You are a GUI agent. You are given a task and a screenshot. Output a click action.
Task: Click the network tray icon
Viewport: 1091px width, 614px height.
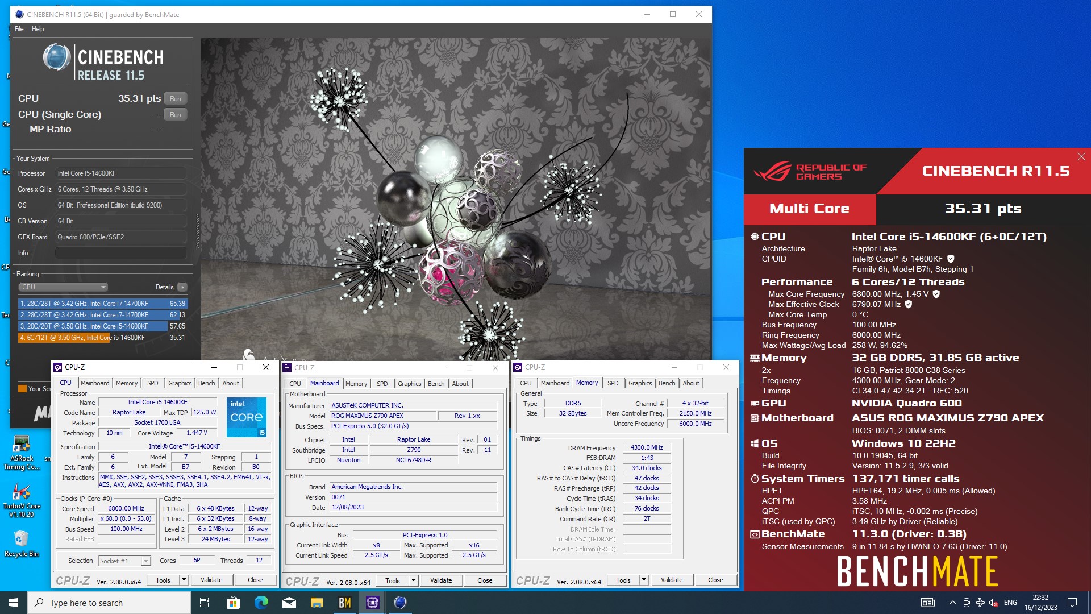pos(980,603)
